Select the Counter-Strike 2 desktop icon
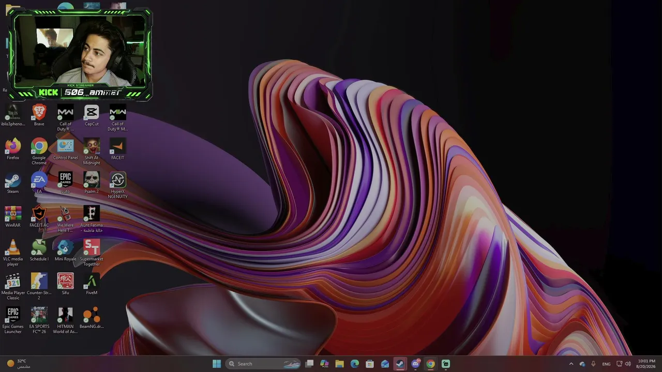 [x=39, y=286]
